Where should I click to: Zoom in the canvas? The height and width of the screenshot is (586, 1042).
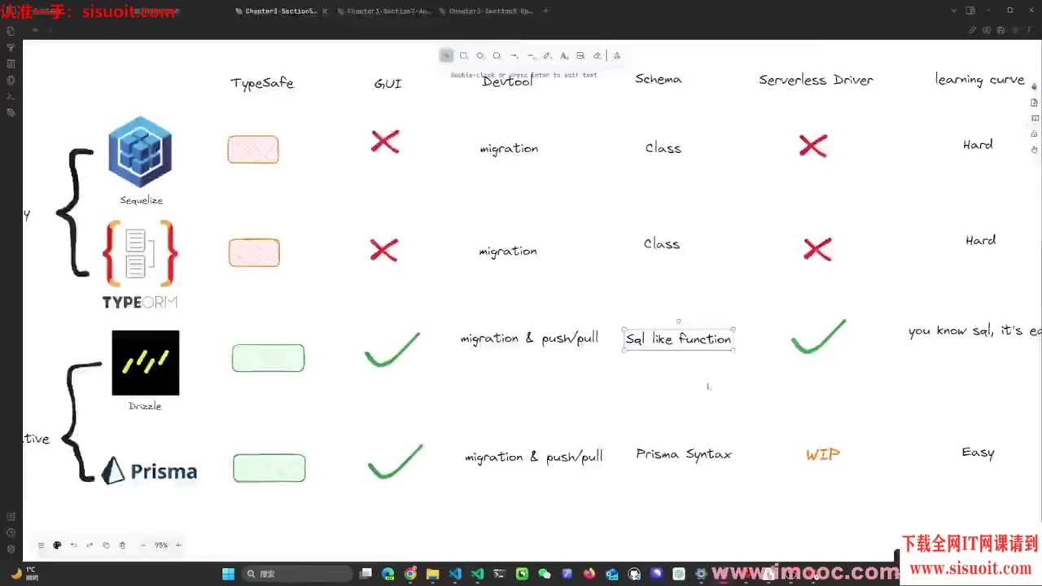pos(178,545)
